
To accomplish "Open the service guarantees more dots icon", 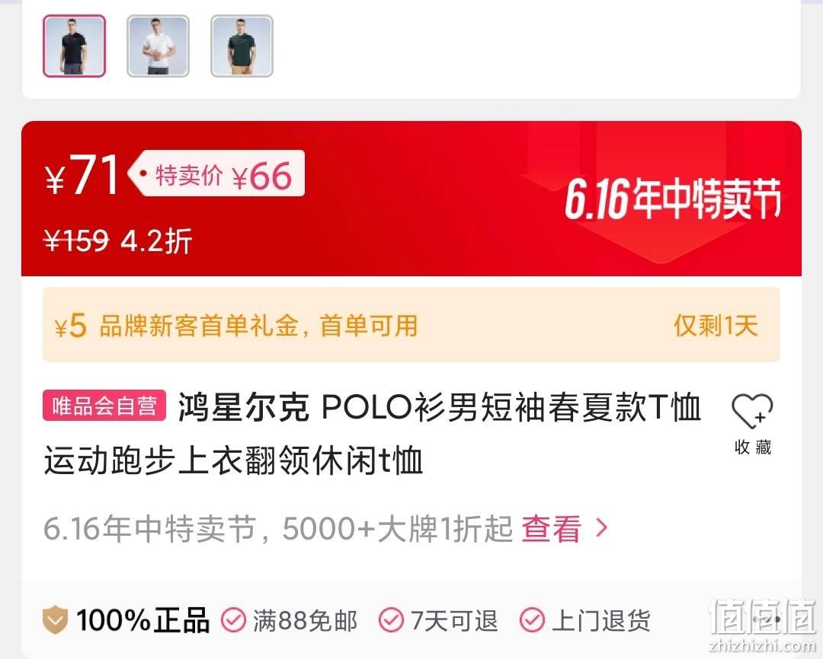I will click(767, 619).
